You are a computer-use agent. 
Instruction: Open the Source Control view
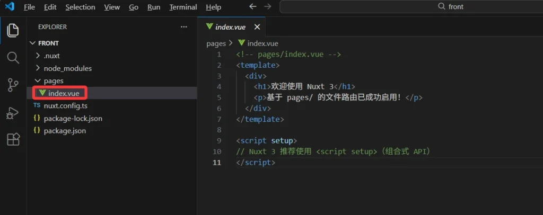click(x=13, y=85)
